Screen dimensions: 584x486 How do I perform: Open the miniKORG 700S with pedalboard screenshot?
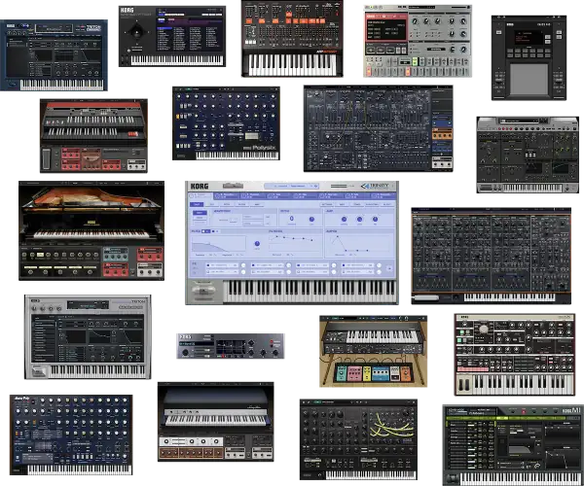(x=373, y=352)
